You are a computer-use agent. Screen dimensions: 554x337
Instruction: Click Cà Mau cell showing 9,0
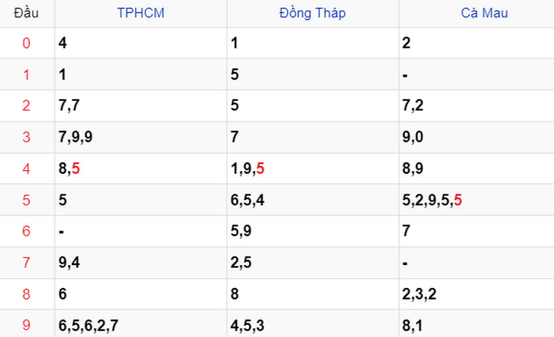tap(476, 137)
